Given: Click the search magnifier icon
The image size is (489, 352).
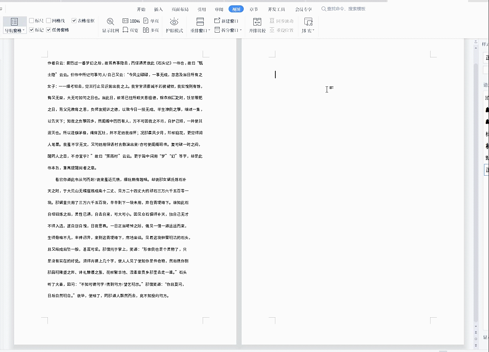Looking at the screenshot, I should click(324, 9).
